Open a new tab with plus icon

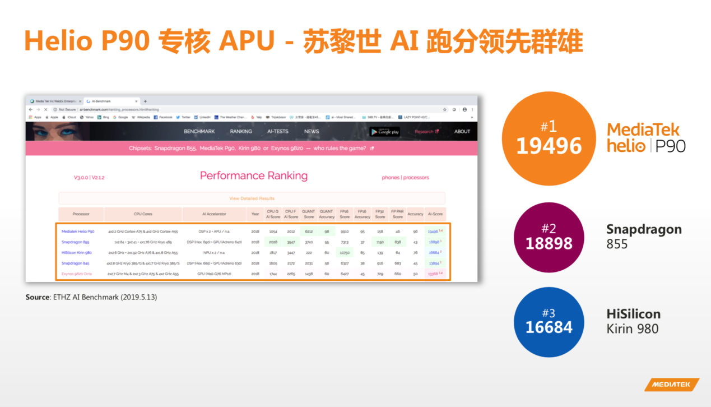145,101
